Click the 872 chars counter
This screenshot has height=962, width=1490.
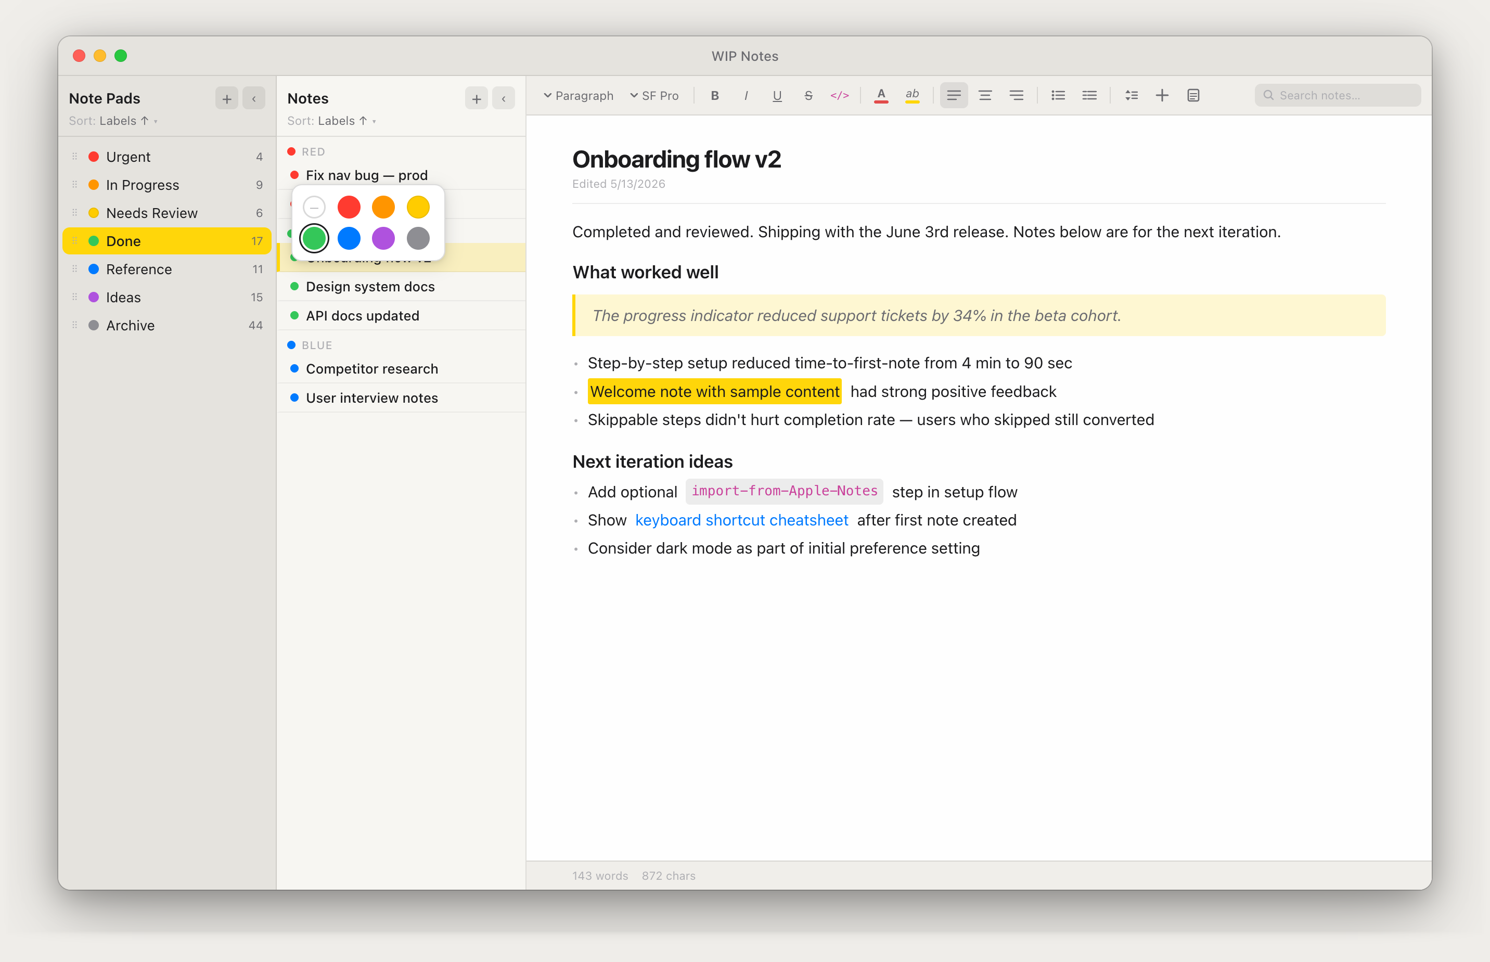coord(668,876)
